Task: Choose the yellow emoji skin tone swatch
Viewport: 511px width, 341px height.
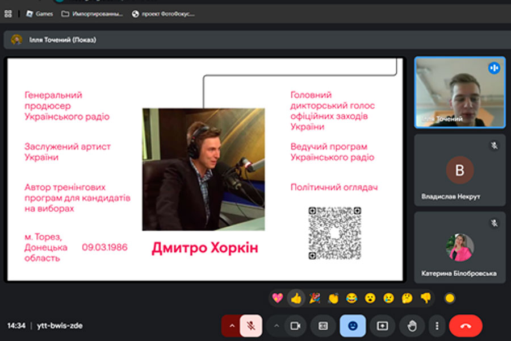Action: tap(450, 298)
